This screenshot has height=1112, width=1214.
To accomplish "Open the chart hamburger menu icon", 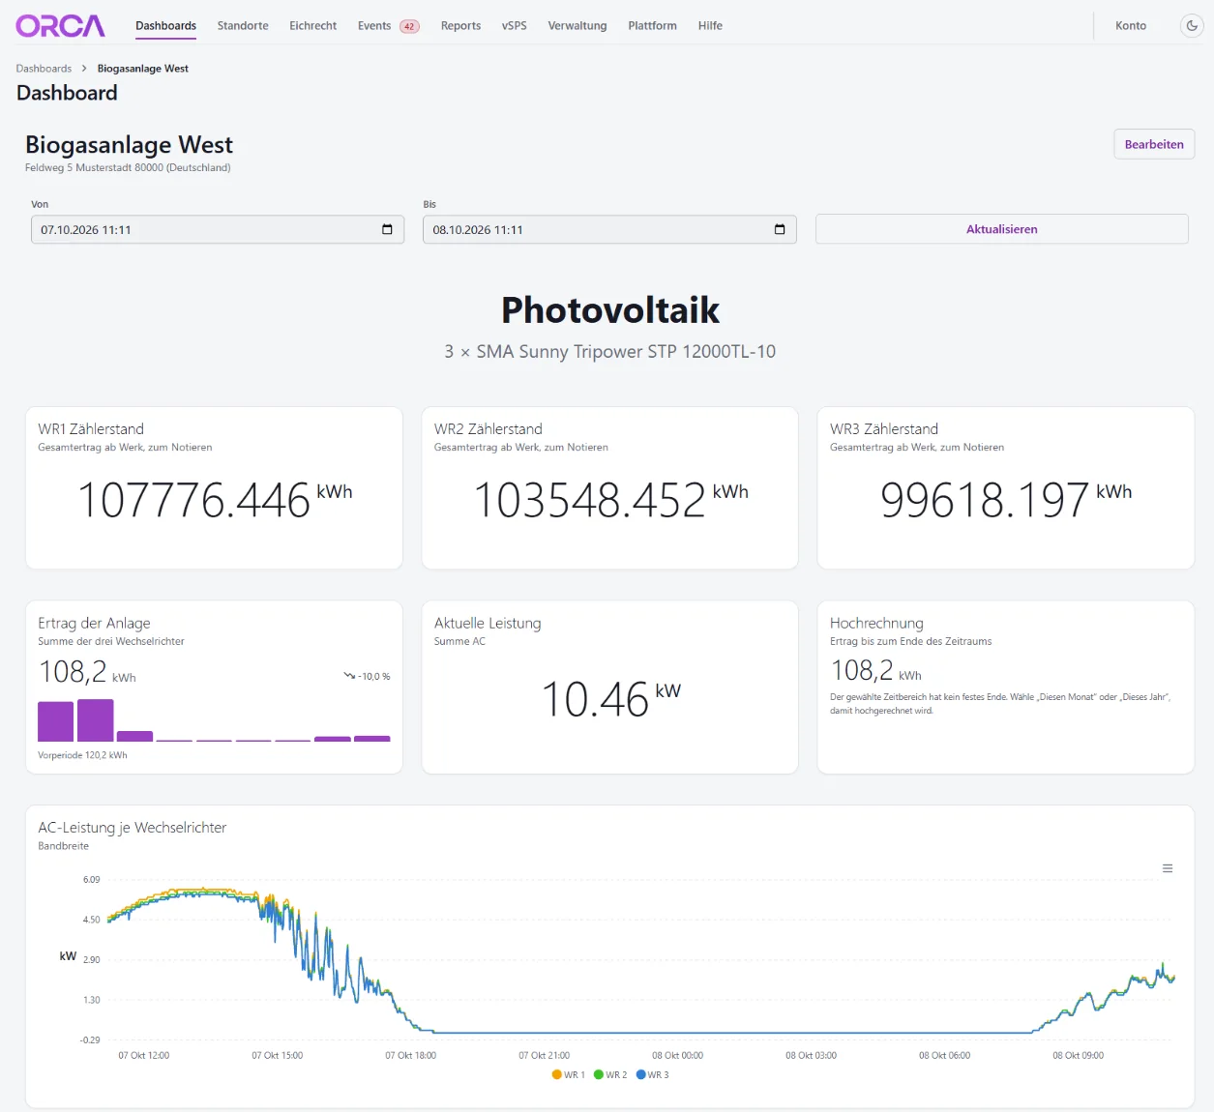I will [1168, 868].
